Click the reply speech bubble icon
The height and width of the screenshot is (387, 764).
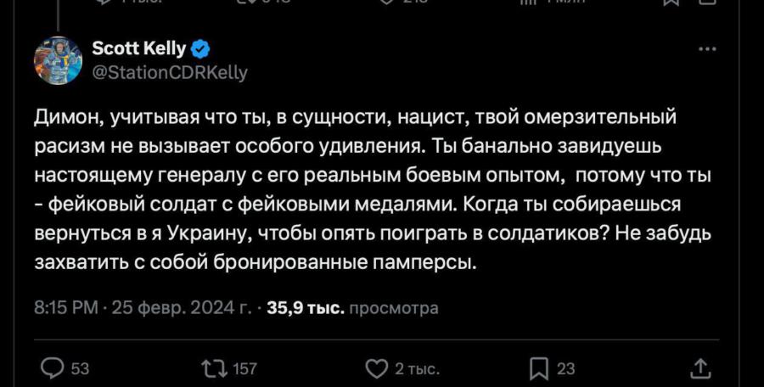pos(53,368)
